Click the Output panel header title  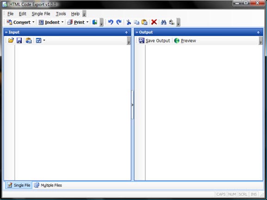click(x=146, y=32)
